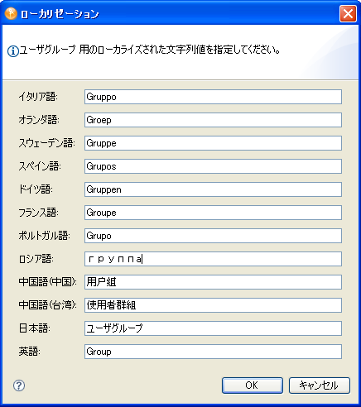Screen dimensions: 361x407
Task: Focus the ドイツ語 field containing Gruppen
Action: pos(213,189)
